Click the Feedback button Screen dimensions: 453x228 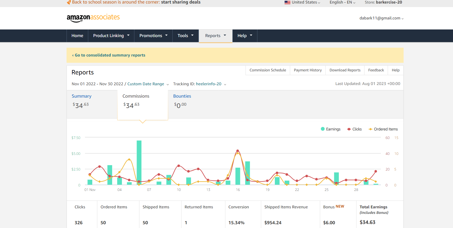(x=376, y=70)
